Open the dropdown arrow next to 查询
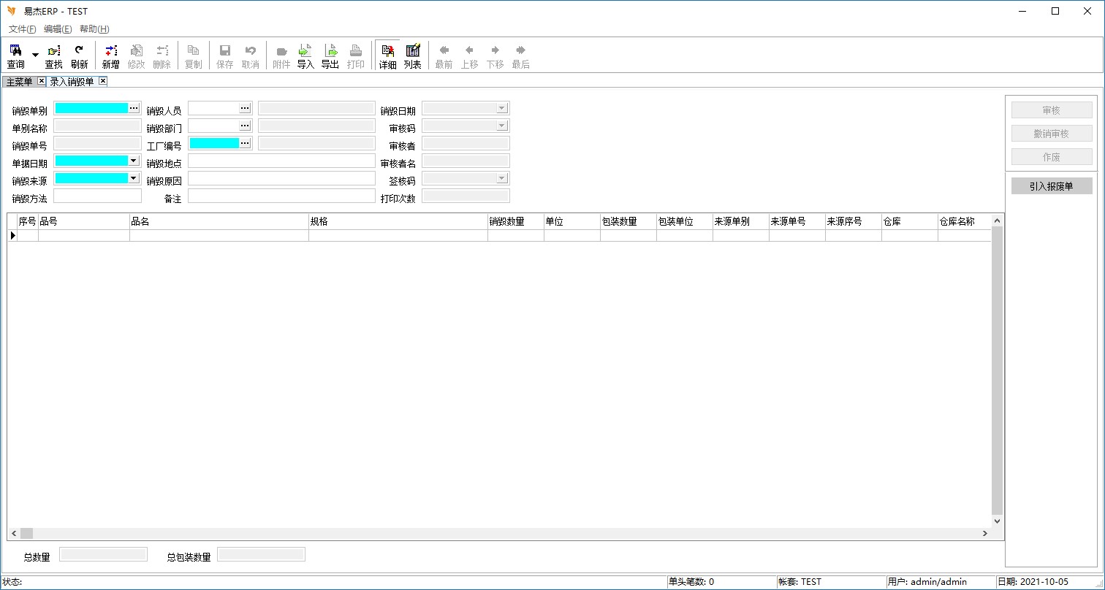This screenshot has width=1105, height=590. (35, 55)
